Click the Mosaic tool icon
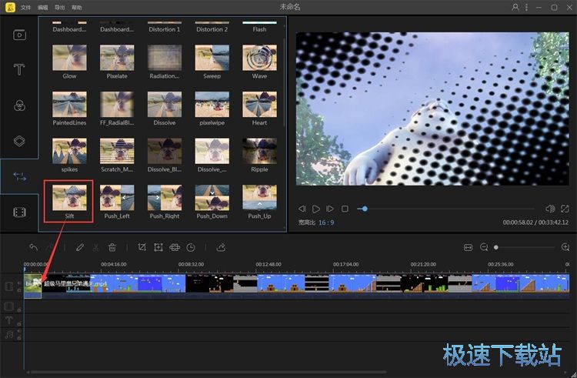 (175, 247)
